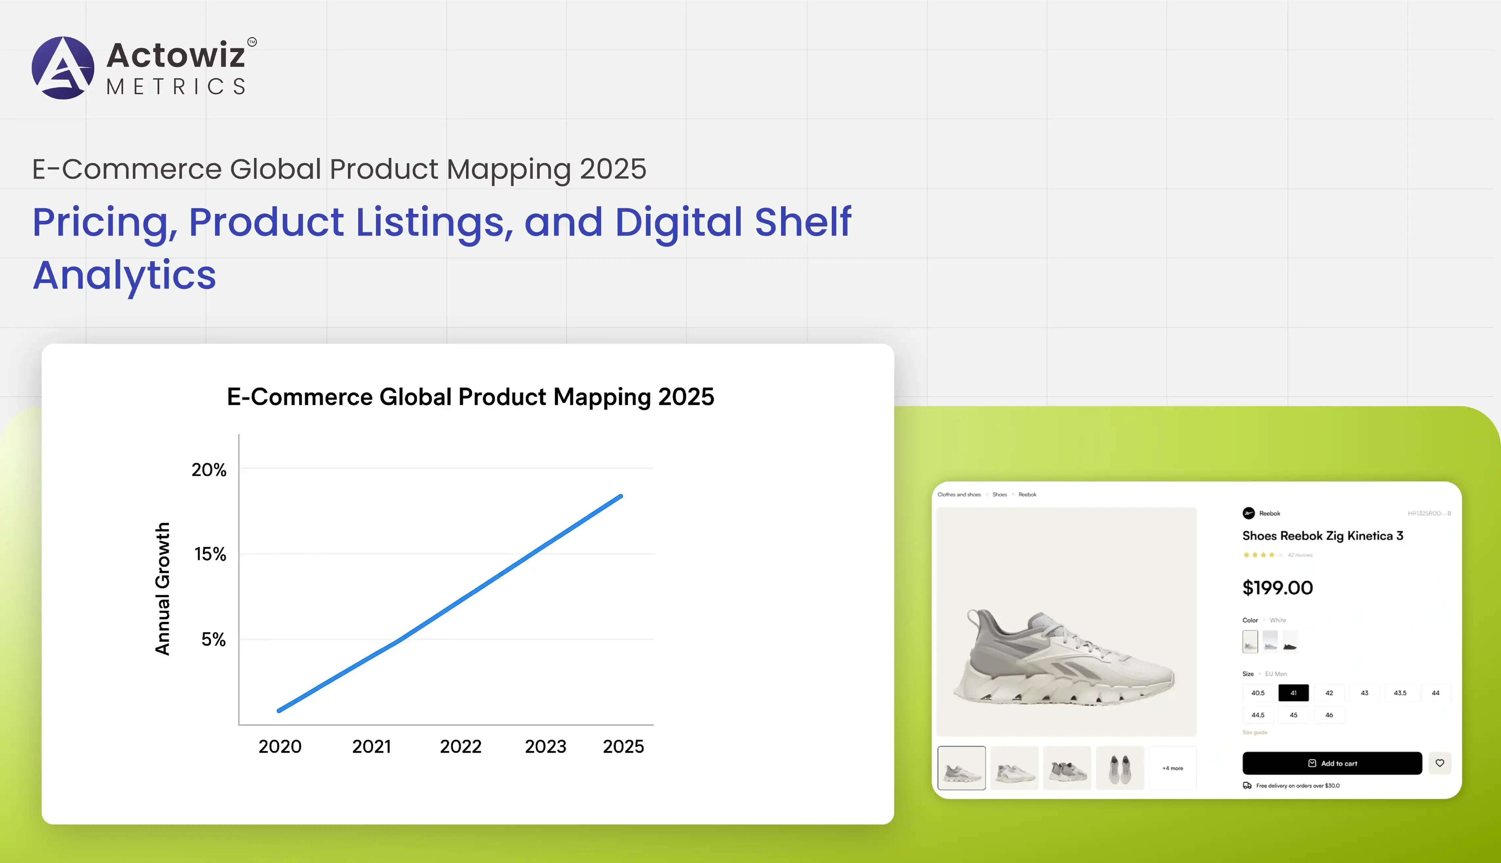
Task: Choose size 45 option
Action: point(1293,715)
